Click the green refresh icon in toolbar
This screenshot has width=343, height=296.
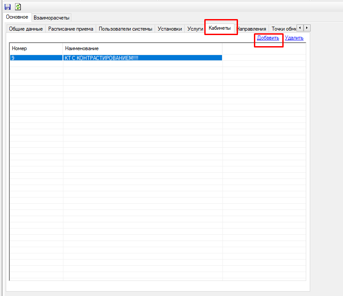point(18,7)
